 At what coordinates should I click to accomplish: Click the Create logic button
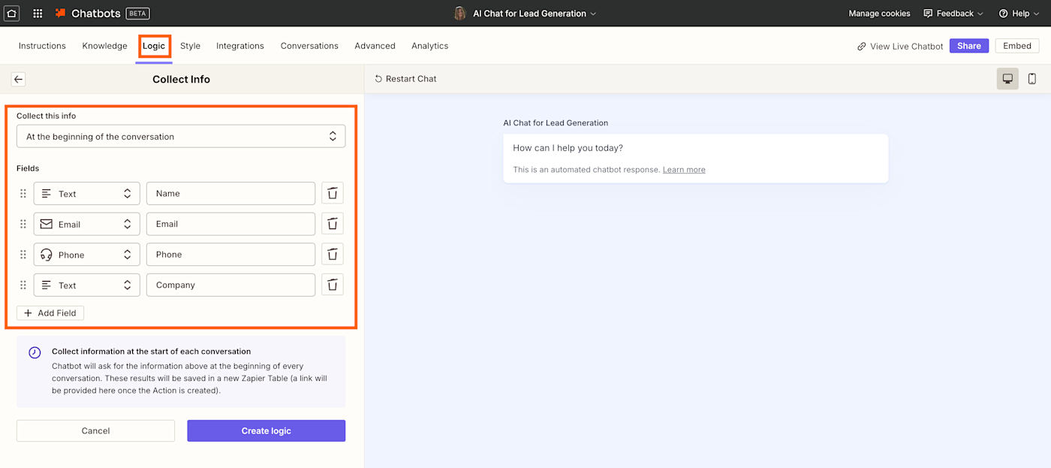click(x=267, y=430)
